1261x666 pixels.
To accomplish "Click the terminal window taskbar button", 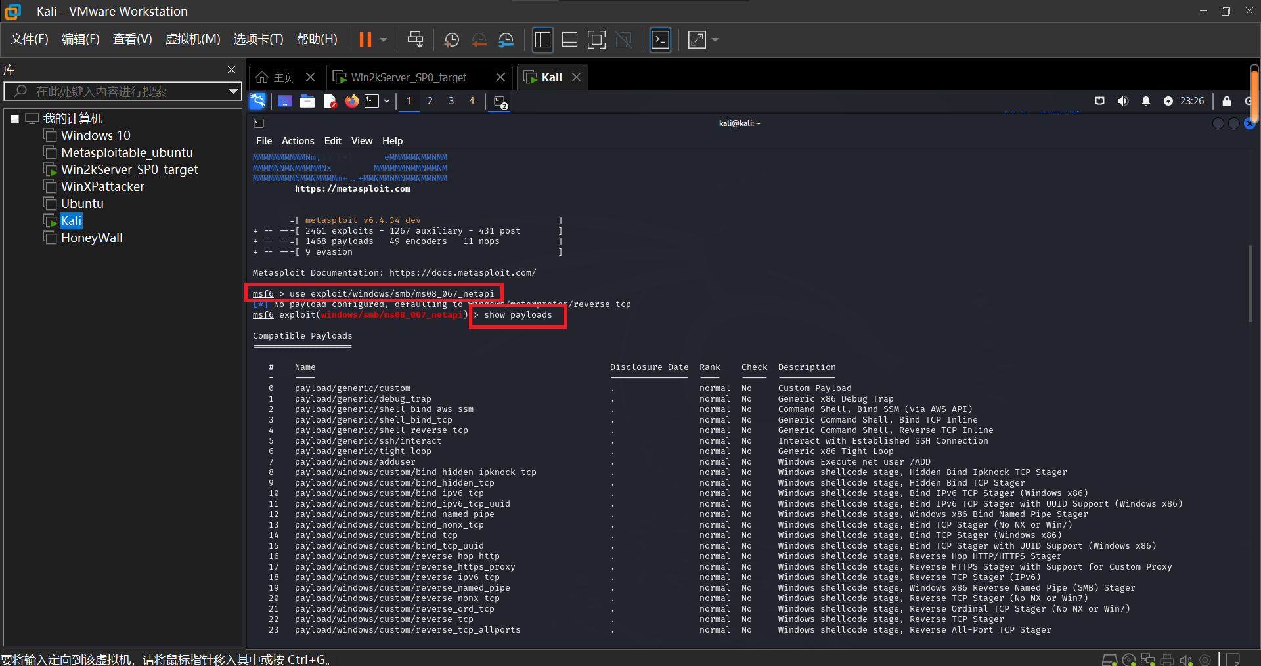I will tap(500, 102).
